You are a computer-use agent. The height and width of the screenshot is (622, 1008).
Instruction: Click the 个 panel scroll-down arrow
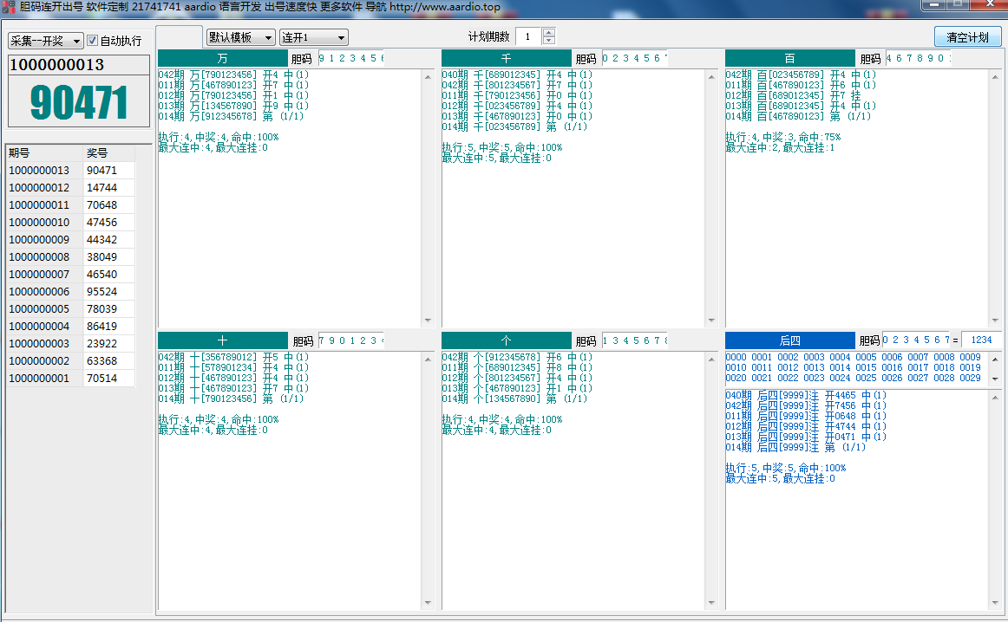pyautogui.click(x=711, y=602)
